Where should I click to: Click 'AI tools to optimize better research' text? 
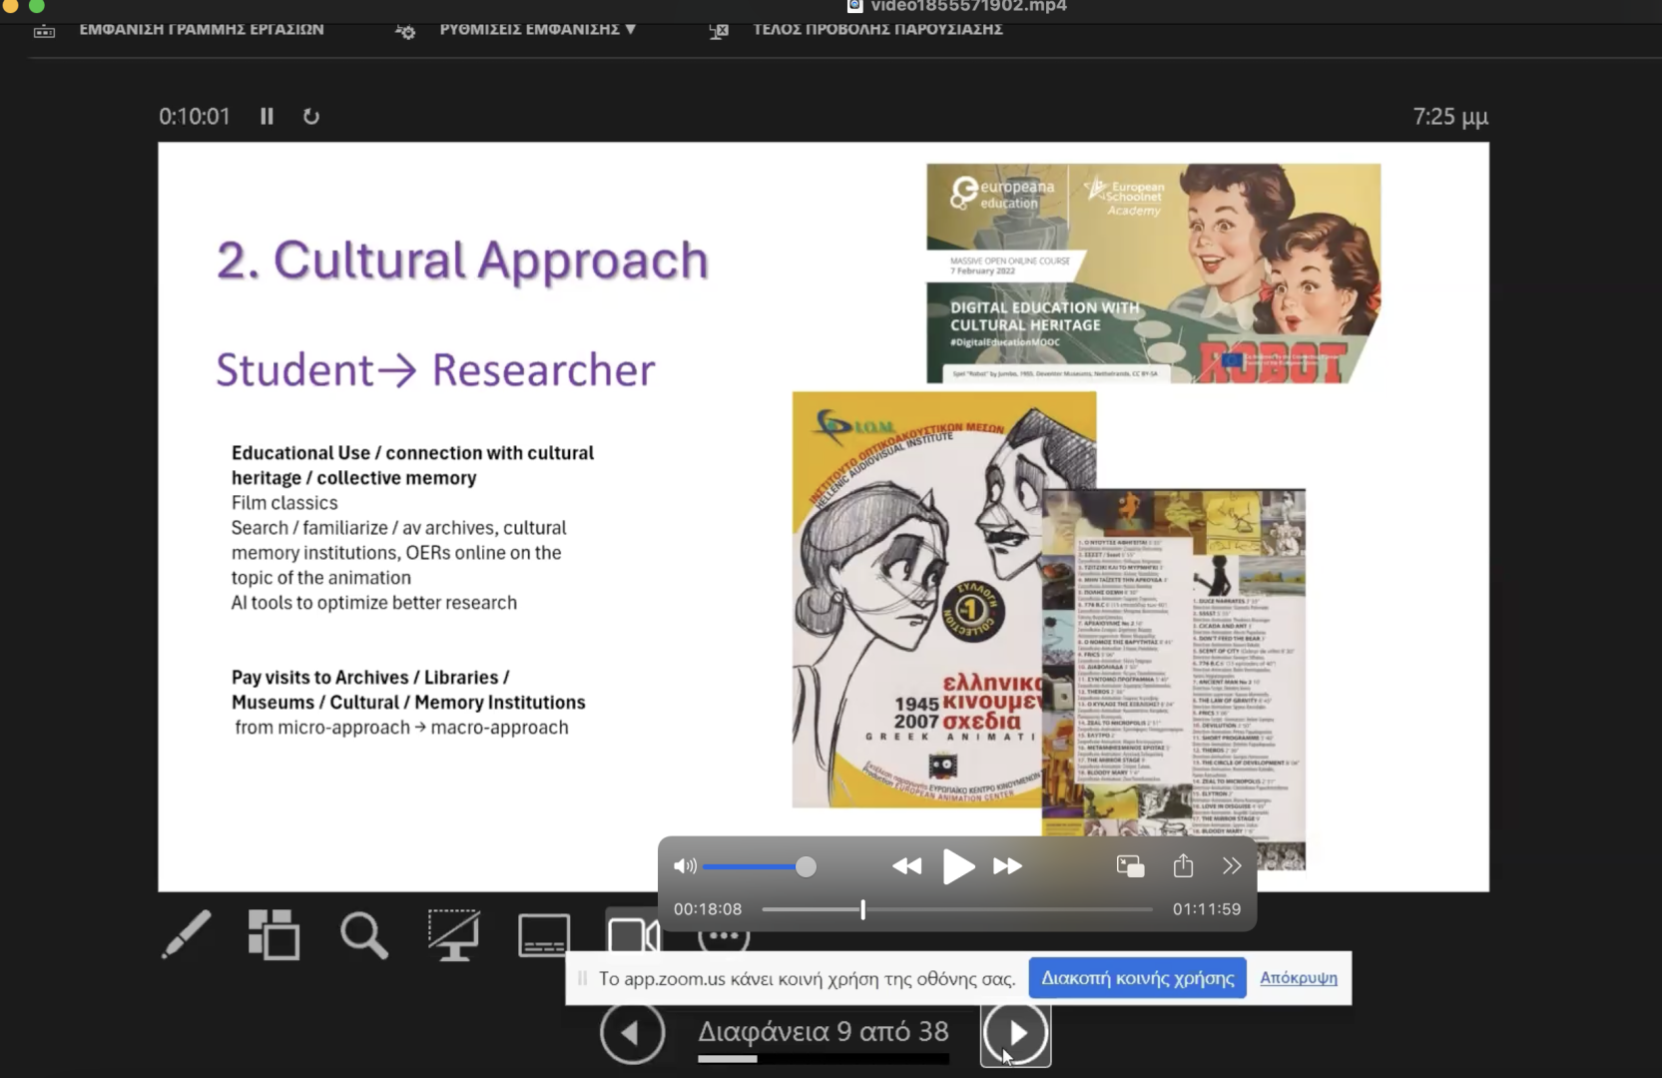(374, 603)
